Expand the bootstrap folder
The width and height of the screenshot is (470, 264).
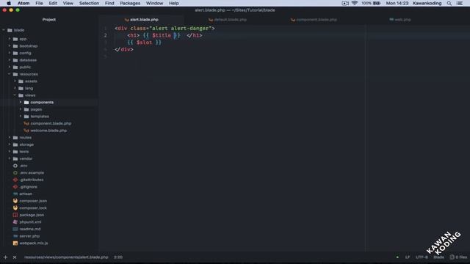(10, 46)
